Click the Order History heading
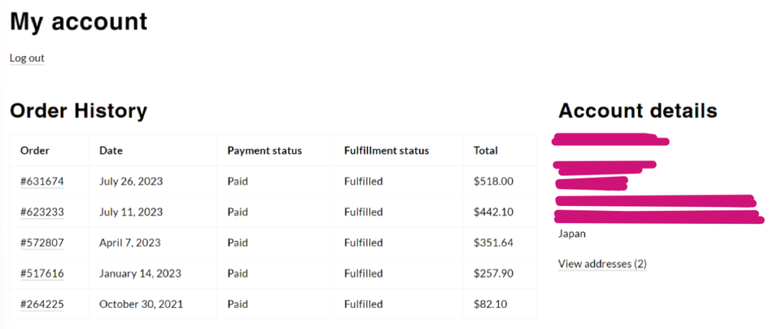 coord(78,111)
